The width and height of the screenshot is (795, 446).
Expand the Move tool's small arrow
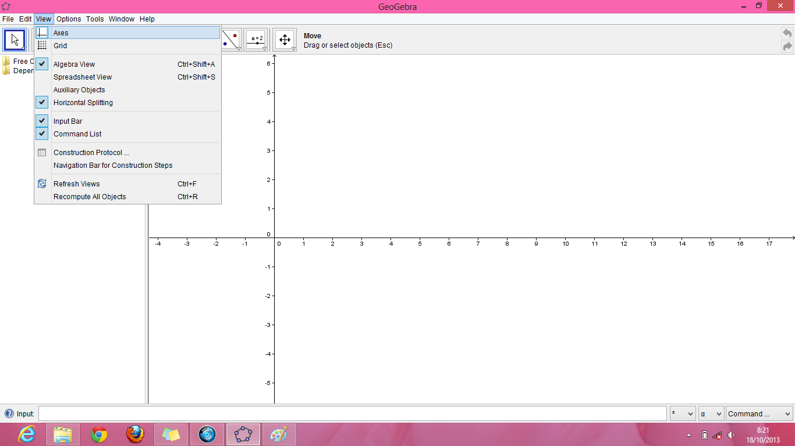[24, 49]
